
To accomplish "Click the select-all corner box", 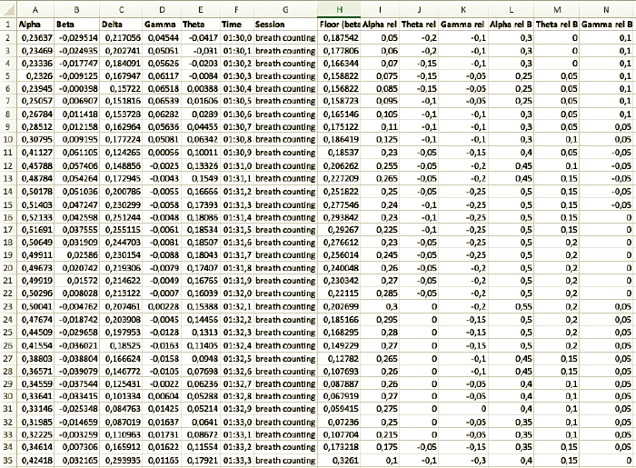I will 8,10.
